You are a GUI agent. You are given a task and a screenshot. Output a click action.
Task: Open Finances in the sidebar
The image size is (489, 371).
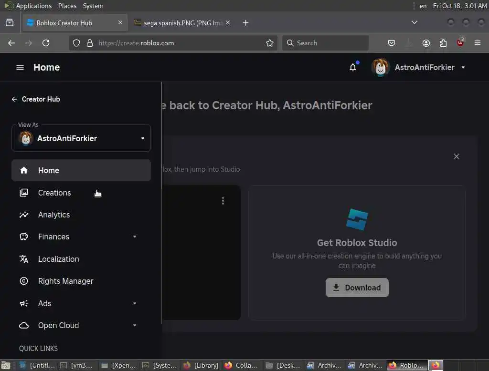tap(81, 237)
